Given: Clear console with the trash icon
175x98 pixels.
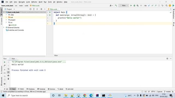Looking at the screenshot, I should (8, 79).
